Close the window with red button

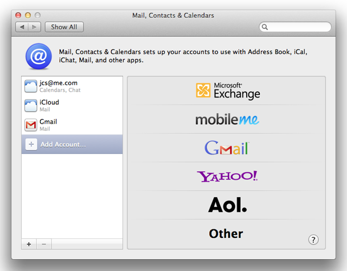(18, 15)
